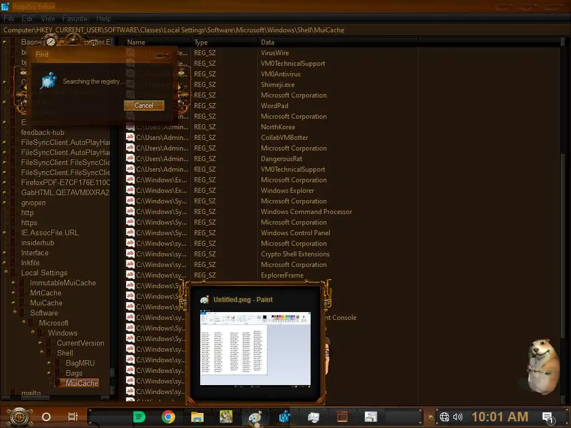
Task: Select the IE.AssocFile.URL tree key
Action: [50, 232]
